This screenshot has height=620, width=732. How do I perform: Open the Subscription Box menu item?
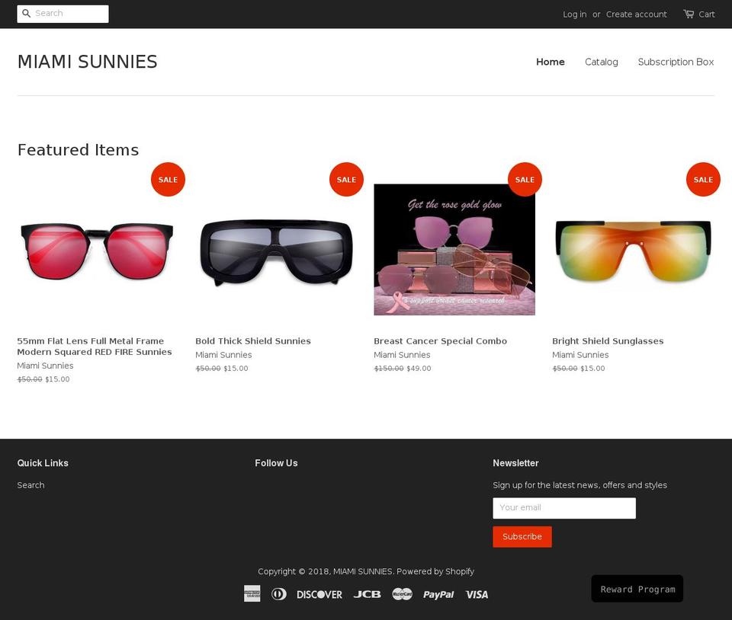(x=676, y=62)
